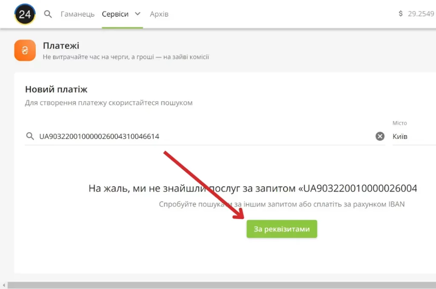
Task: Click the Платежі page title
Action: coord(61,46)
